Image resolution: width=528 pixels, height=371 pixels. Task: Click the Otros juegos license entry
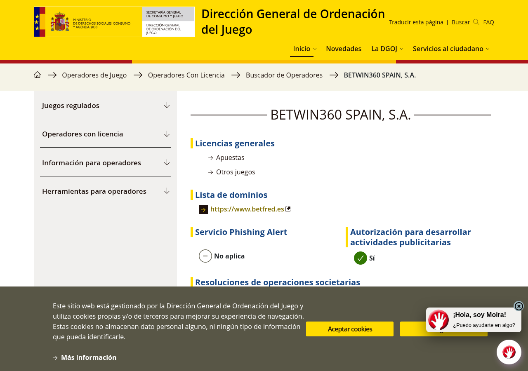pos(236,172)
